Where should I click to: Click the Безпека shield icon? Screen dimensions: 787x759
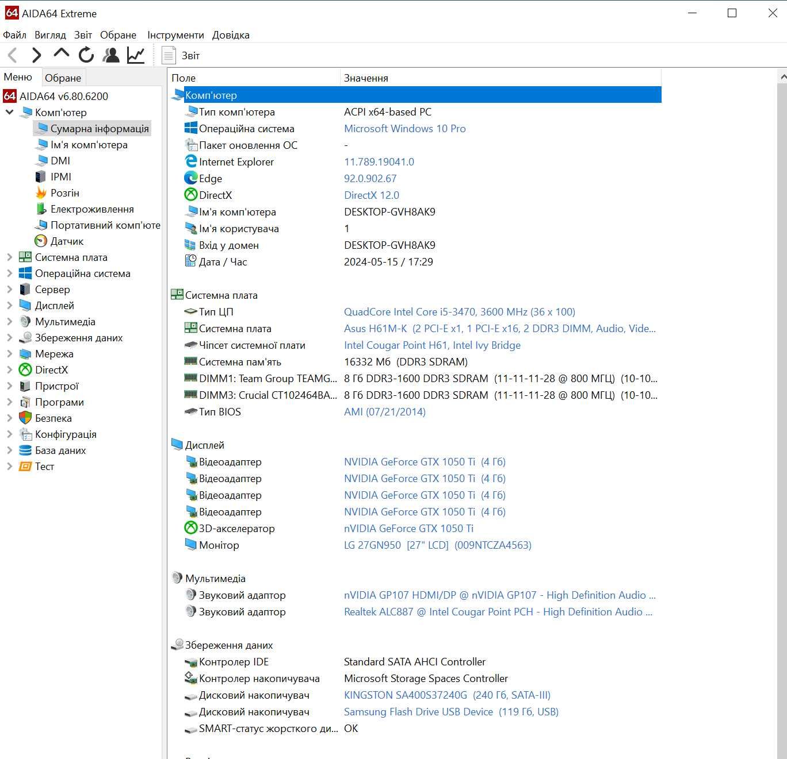(25, 418)
